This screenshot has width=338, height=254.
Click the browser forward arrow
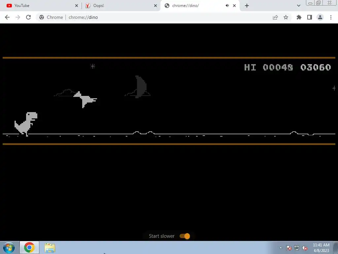click(18, 17)
